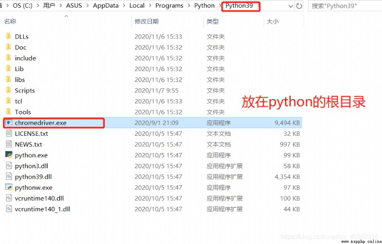This screenshot has height=244, width=382.
Task: Open the address bar history dropdown
Action: coord(290,6)
